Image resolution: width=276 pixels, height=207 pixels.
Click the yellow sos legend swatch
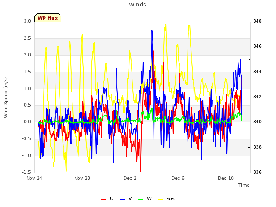[x=161, y=199]
